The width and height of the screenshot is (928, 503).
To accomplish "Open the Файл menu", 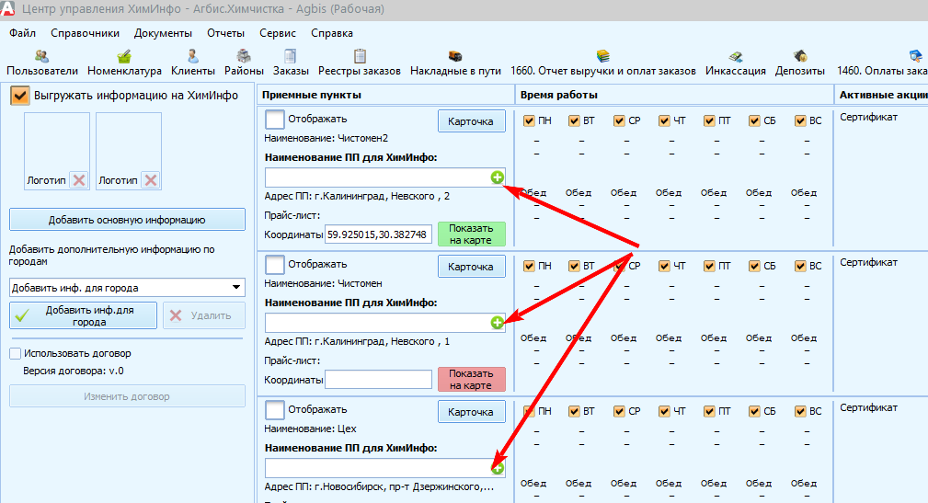I will click(22, 33).
